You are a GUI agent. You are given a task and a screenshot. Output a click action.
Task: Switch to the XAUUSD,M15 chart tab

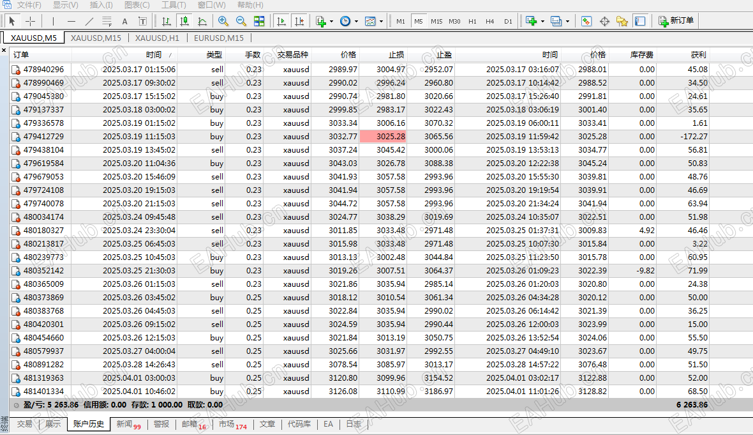coord(96,38)
